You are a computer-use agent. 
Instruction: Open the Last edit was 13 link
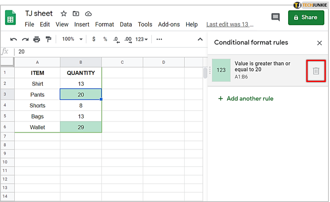tap(230, 24)
